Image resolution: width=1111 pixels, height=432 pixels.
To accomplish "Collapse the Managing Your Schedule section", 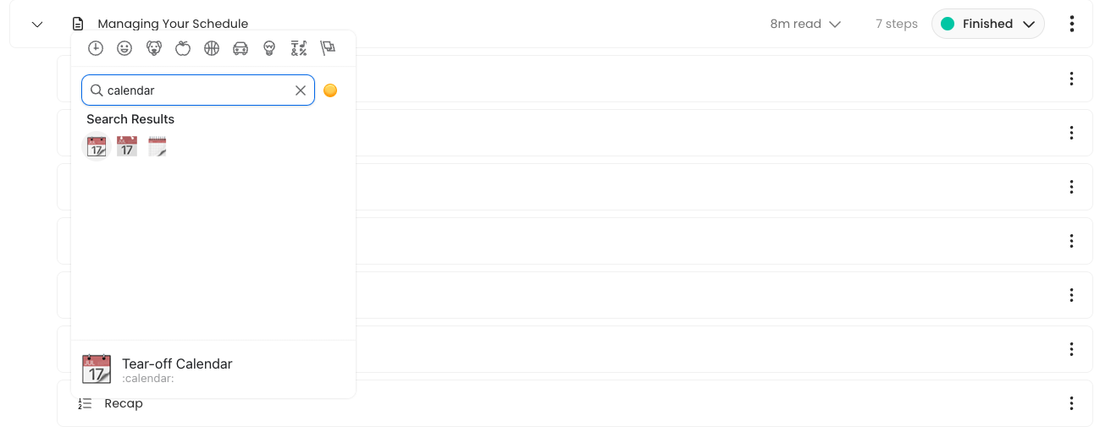I will (x=37, y=25).
